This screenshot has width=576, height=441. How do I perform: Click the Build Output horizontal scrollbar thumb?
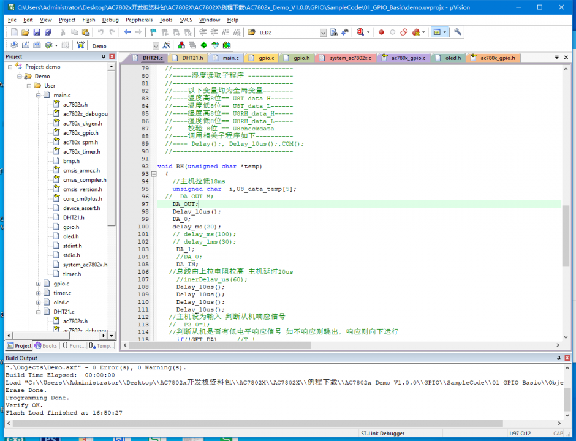click(x=257, y=423)
